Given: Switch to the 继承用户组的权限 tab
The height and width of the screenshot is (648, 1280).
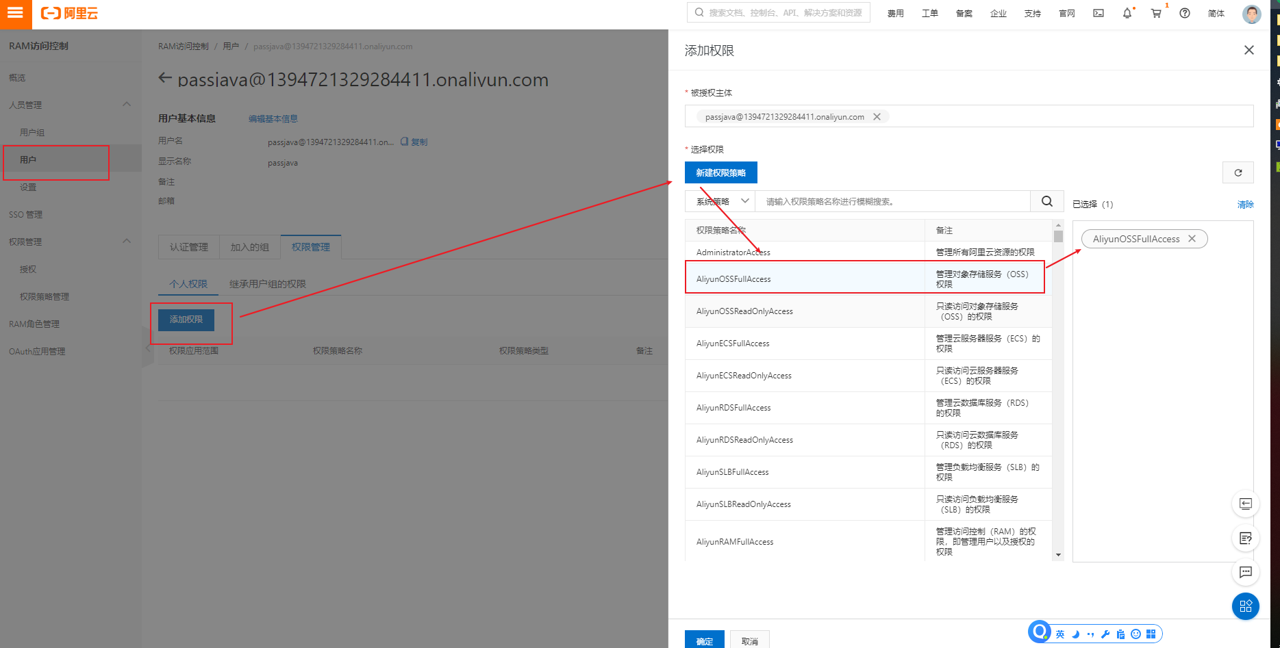Looking at the screenshot, I should (267, 284).
